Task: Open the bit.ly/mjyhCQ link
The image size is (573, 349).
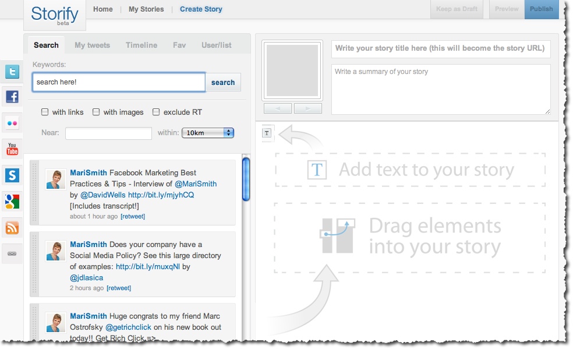Action: pyautogui.click(x=161, y=195)
